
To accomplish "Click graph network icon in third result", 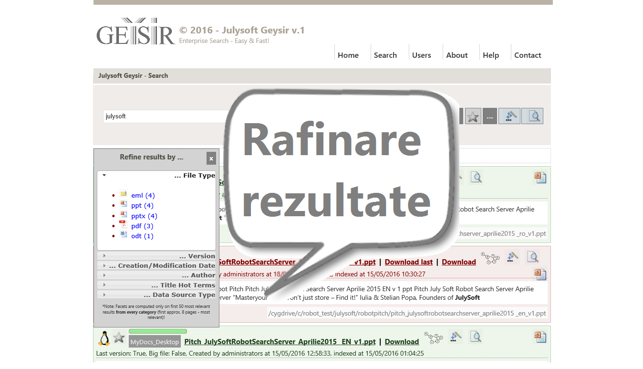I will pos(433,338).
